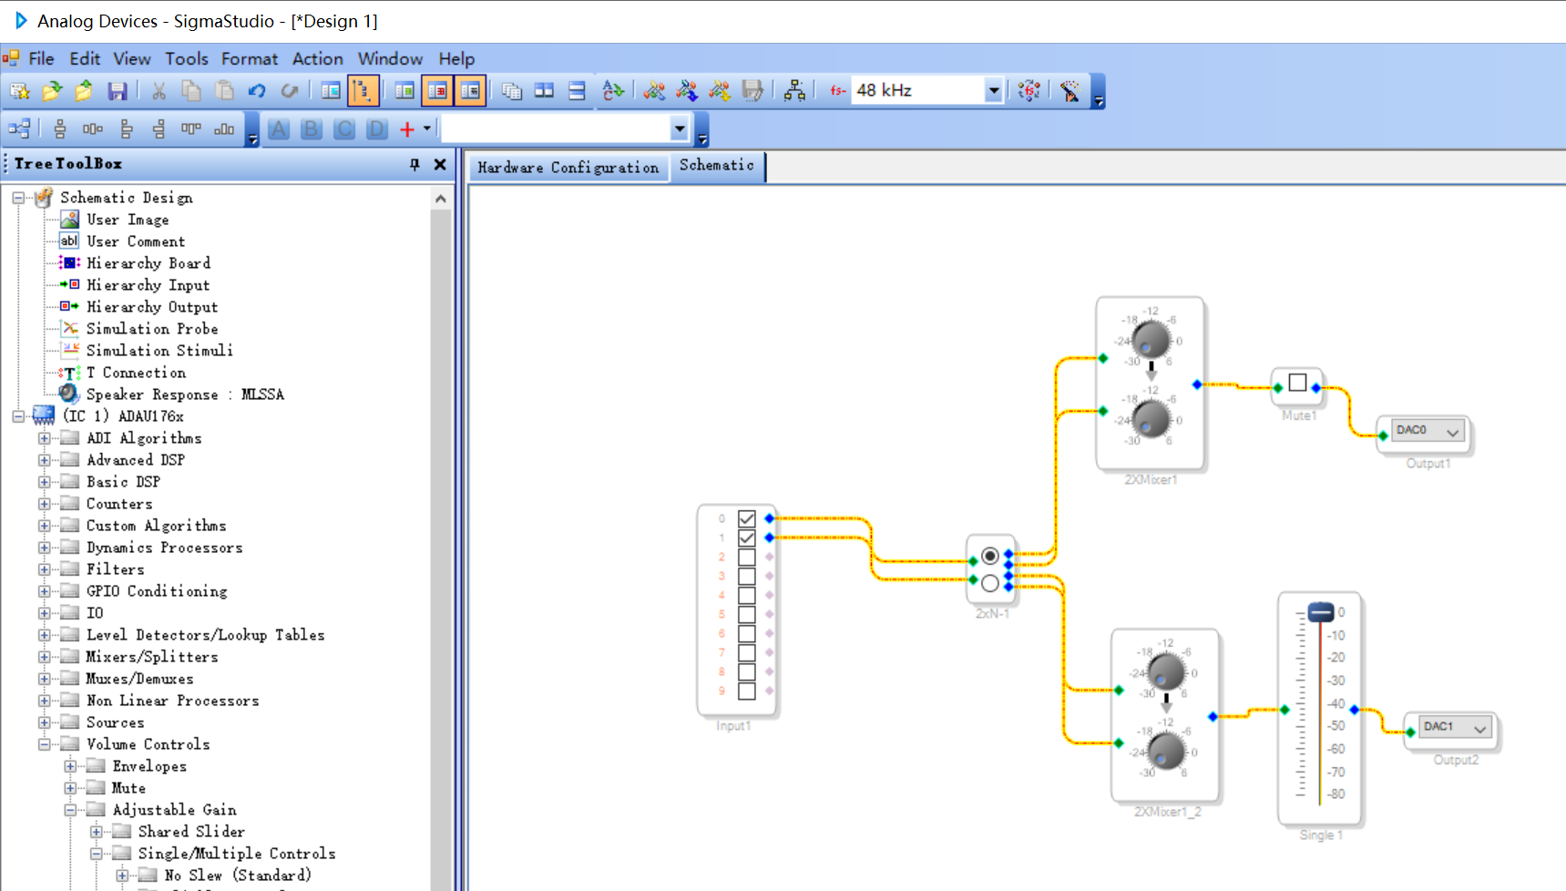Click the Copy icon in toolbar
The width and height of the screenshot is (1566, 891).
[x=191, y=90]
